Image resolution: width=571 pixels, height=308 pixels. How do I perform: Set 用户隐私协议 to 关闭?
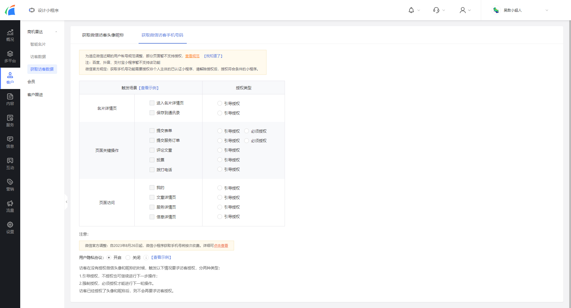128,258
